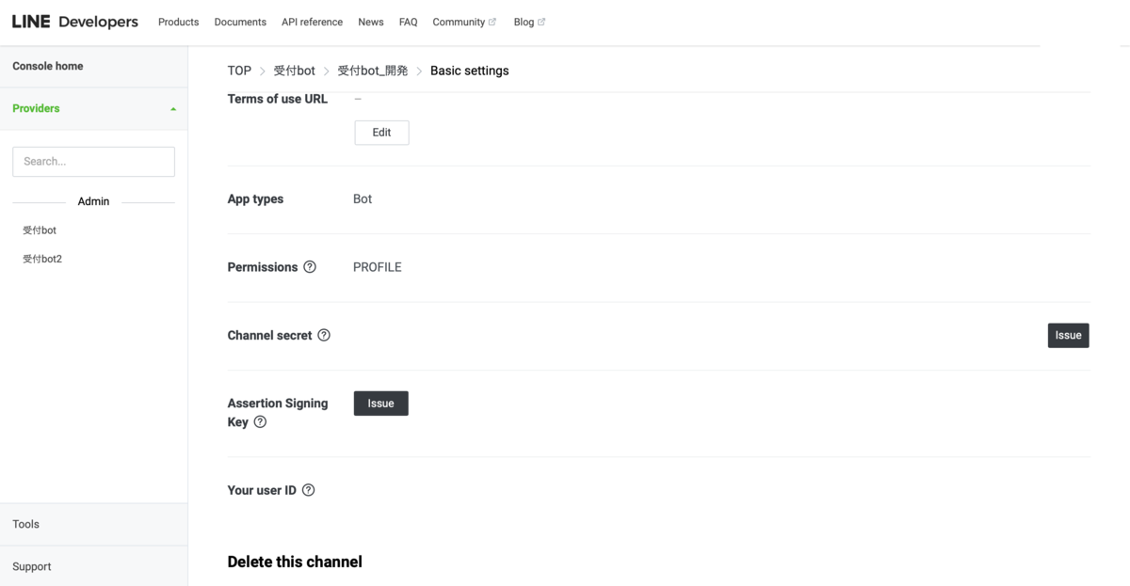Click the external-link icon beside Community
Viewport: 1130px width, 586px height.
(x=492, y=22)
